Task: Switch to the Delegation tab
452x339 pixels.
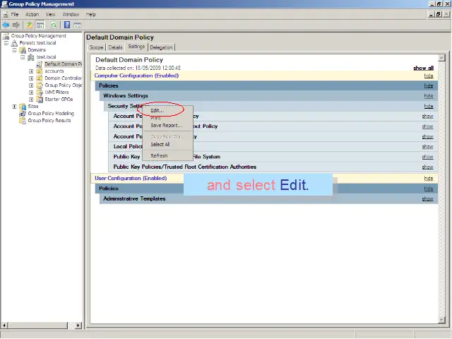Action: coord(161,47)
